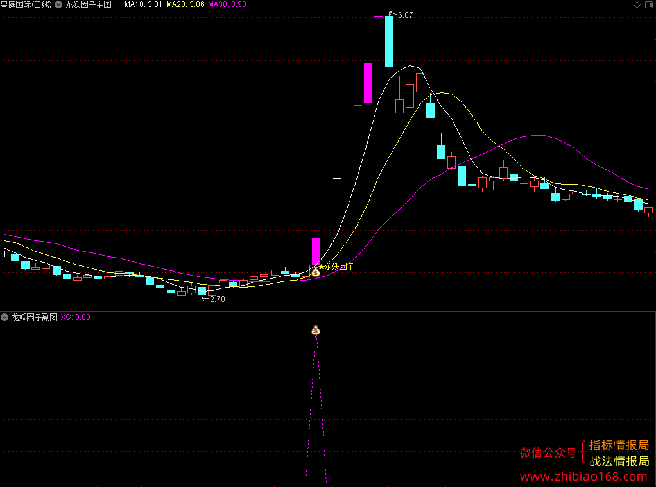This screenshot has height=487, width=656.
Task: Expand the main chart indicator dropdown arrow
Action: pos(58,4)
